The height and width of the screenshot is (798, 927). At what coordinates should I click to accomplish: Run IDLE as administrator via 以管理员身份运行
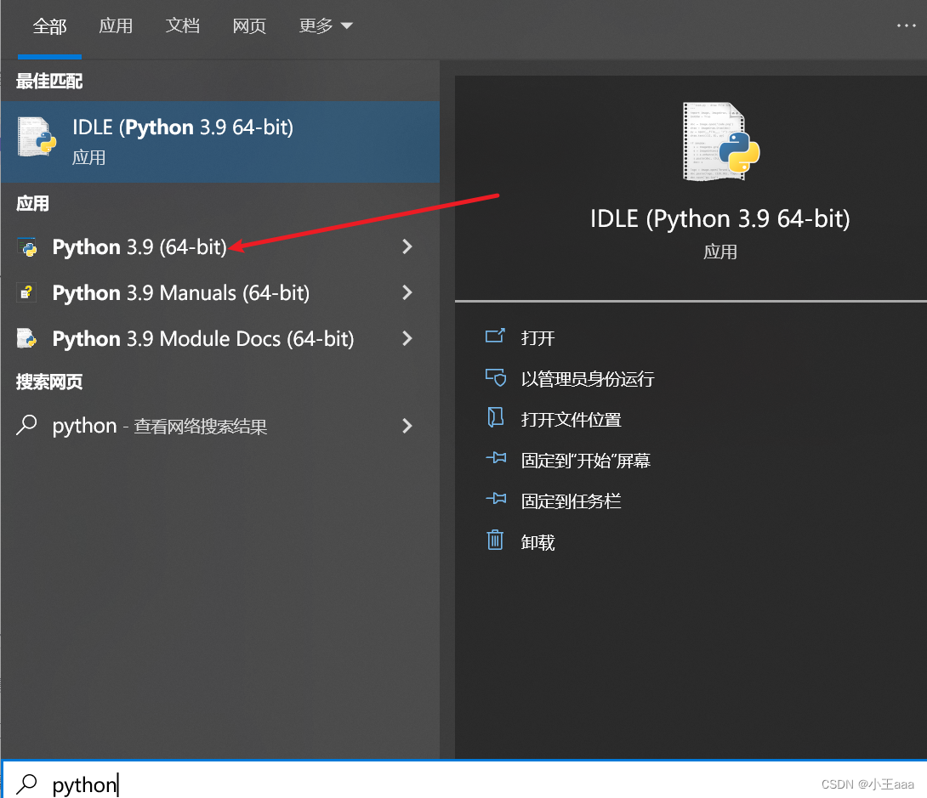point(587,378)
